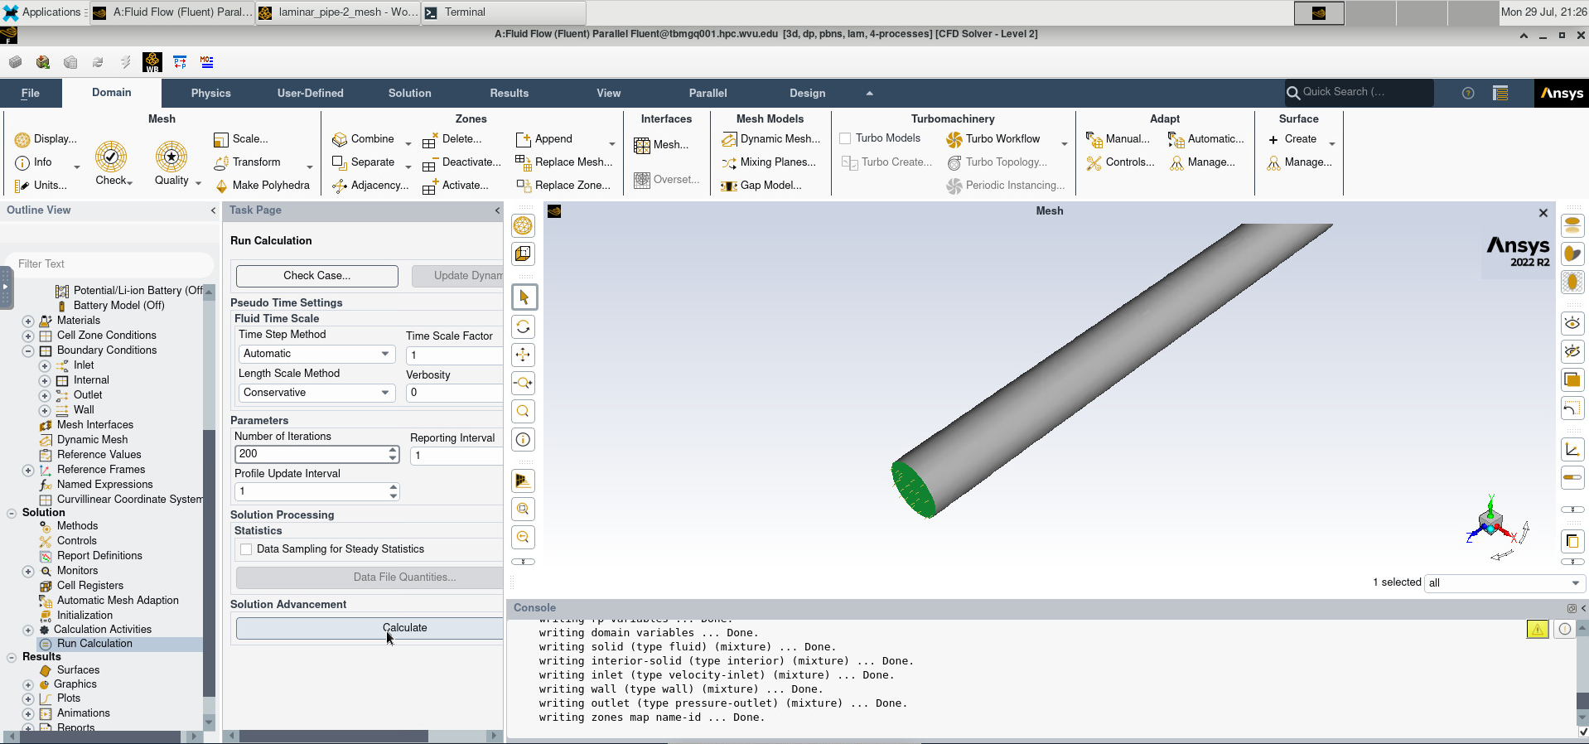The width and height of the screenshot is (1589, 744).
Task: Click the Calculate button
Action: tap(369, 628)
